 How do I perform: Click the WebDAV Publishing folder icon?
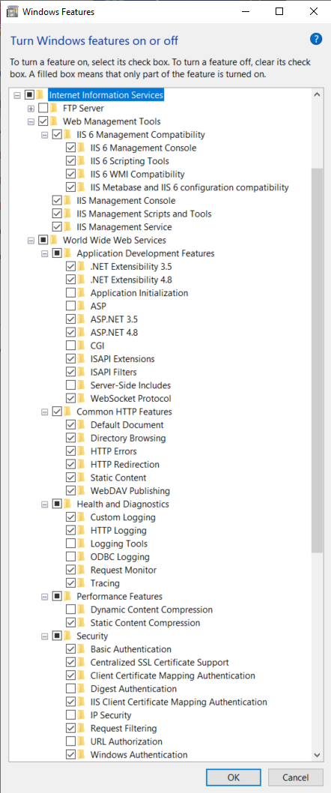tap(81, 491)
